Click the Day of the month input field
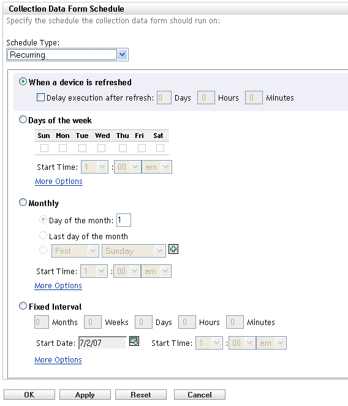Screen dimensions: 348x406 point(124,220)
